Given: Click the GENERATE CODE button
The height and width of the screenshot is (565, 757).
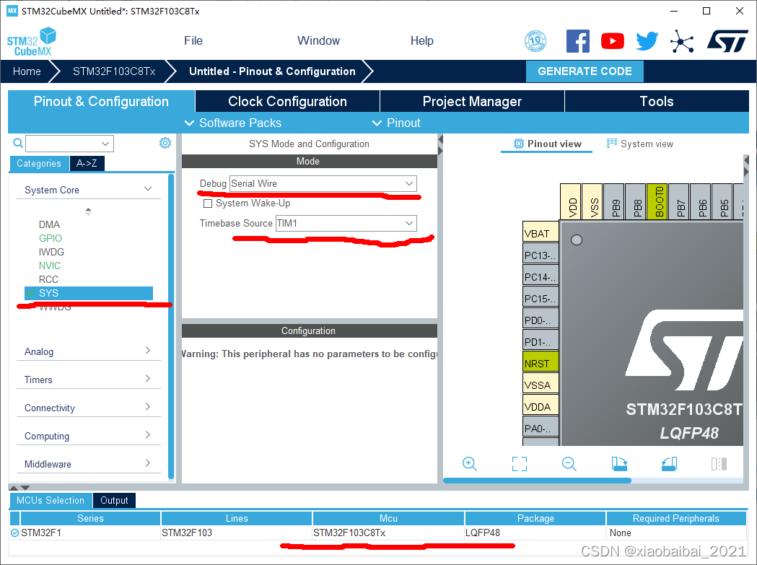Looking at the screenshot, I should [585, 71].
